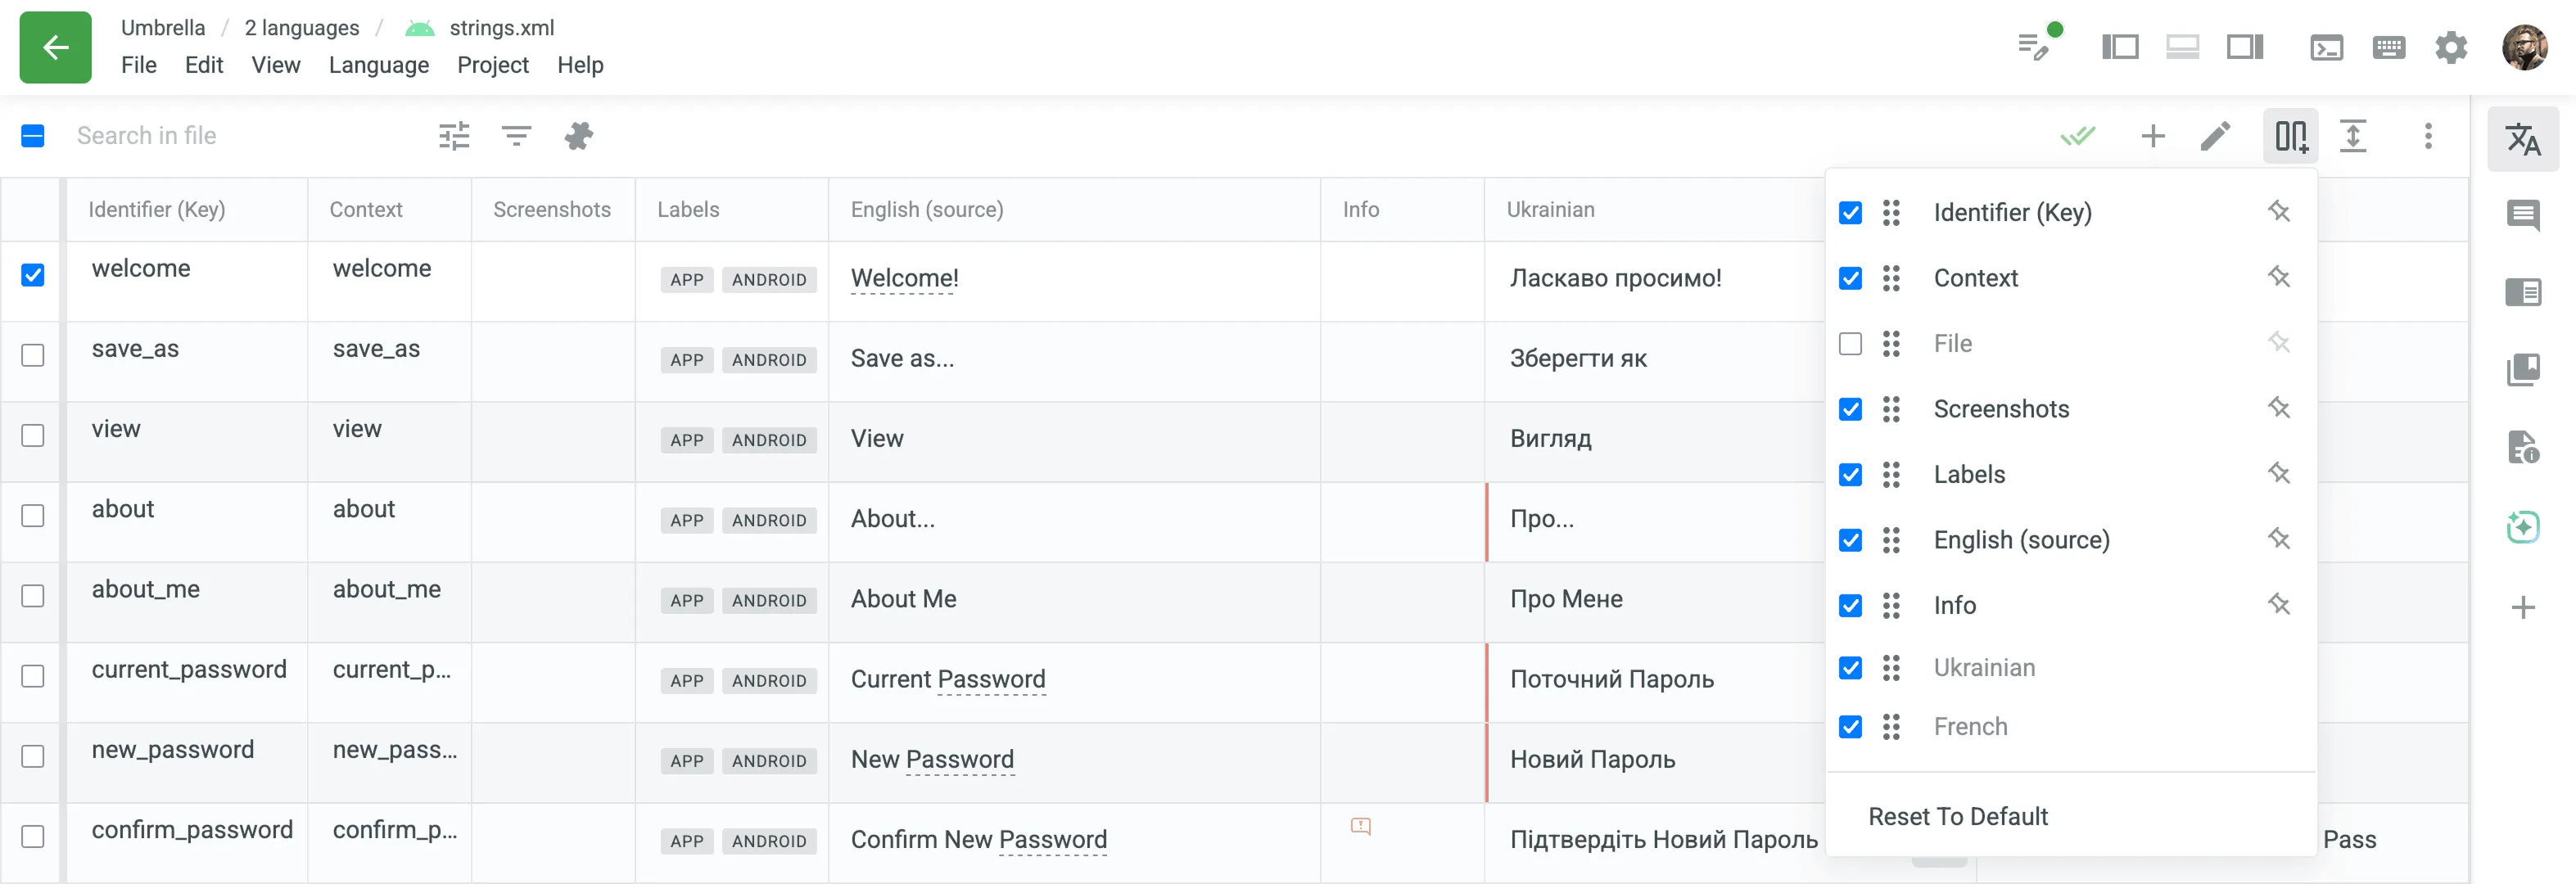The width and height of the screenshot is (2576, 884).
Task: Enable the File column checkbox
Action: (1851, 343)
